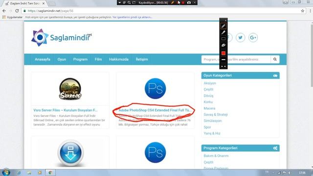Focus the site search input field

pyautogui.click(x=236, y=59)
